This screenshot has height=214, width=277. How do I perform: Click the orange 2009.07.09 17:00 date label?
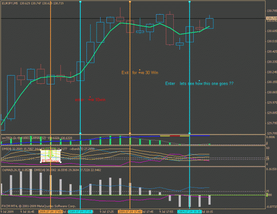click(51, 212)
